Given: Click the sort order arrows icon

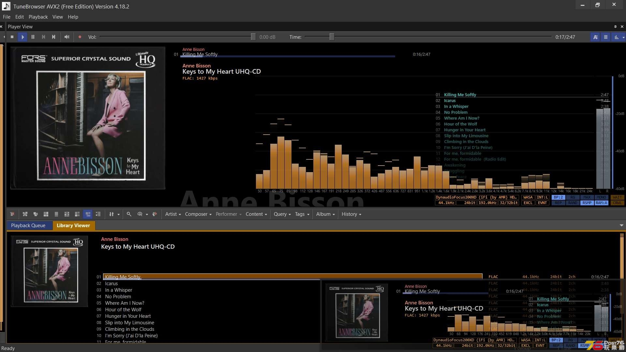Looking at the screenshot, I should tap(112, 214).
